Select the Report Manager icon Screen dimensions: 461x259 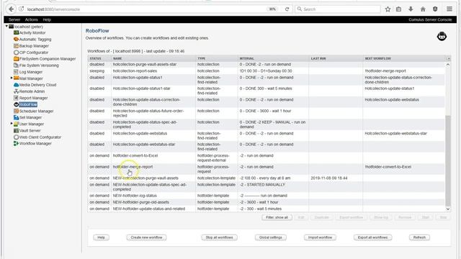pyautogui.click(x=16, y=98)
